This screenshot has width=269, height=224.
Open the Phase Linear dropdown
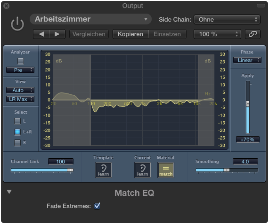pyautogui.click(x=247, y=60)
